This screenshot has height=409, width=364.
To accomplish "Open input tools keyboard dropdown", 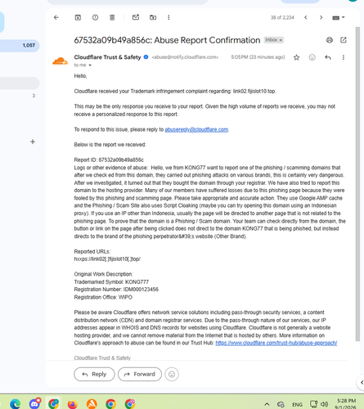I will tap(339, 18).
